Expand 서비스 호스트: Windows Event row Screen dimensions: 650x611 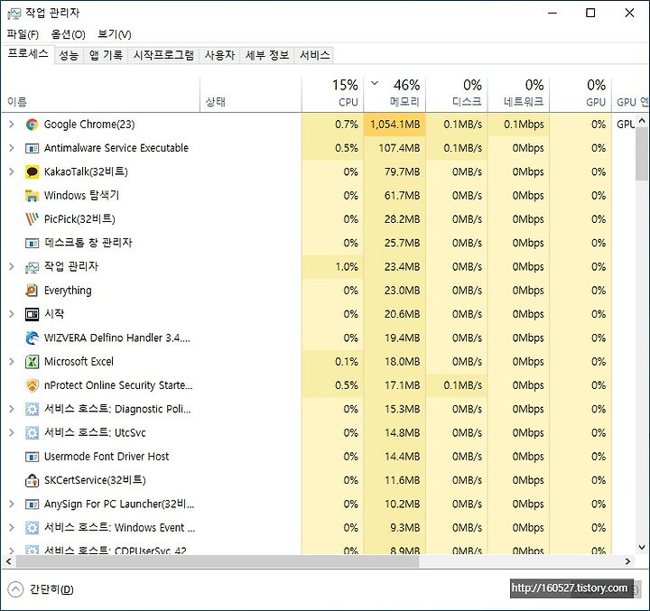12,528
